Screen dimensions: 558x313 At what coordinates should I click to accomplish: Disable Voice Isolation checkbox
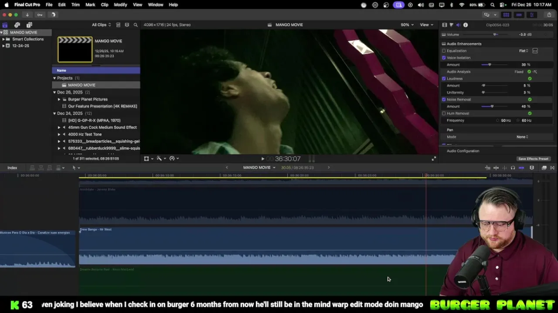click(444, 58)
